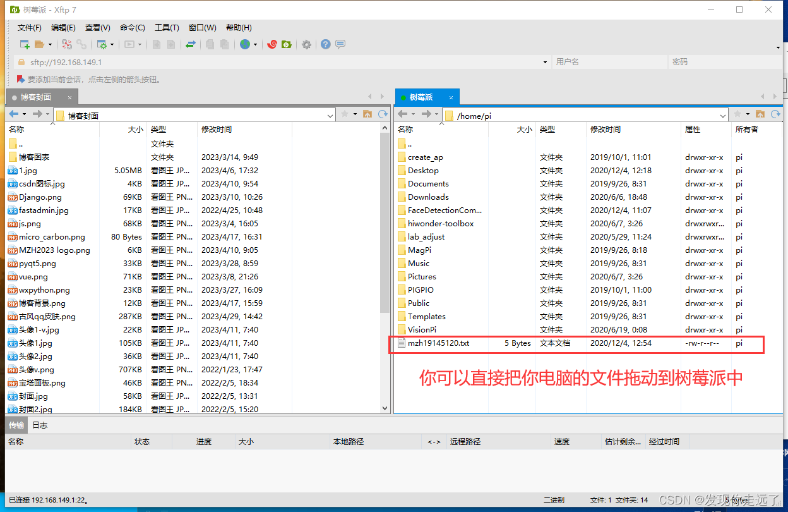
Task: Click the globe encoding icon in toolbar
Action: click(x=245, y=44)
